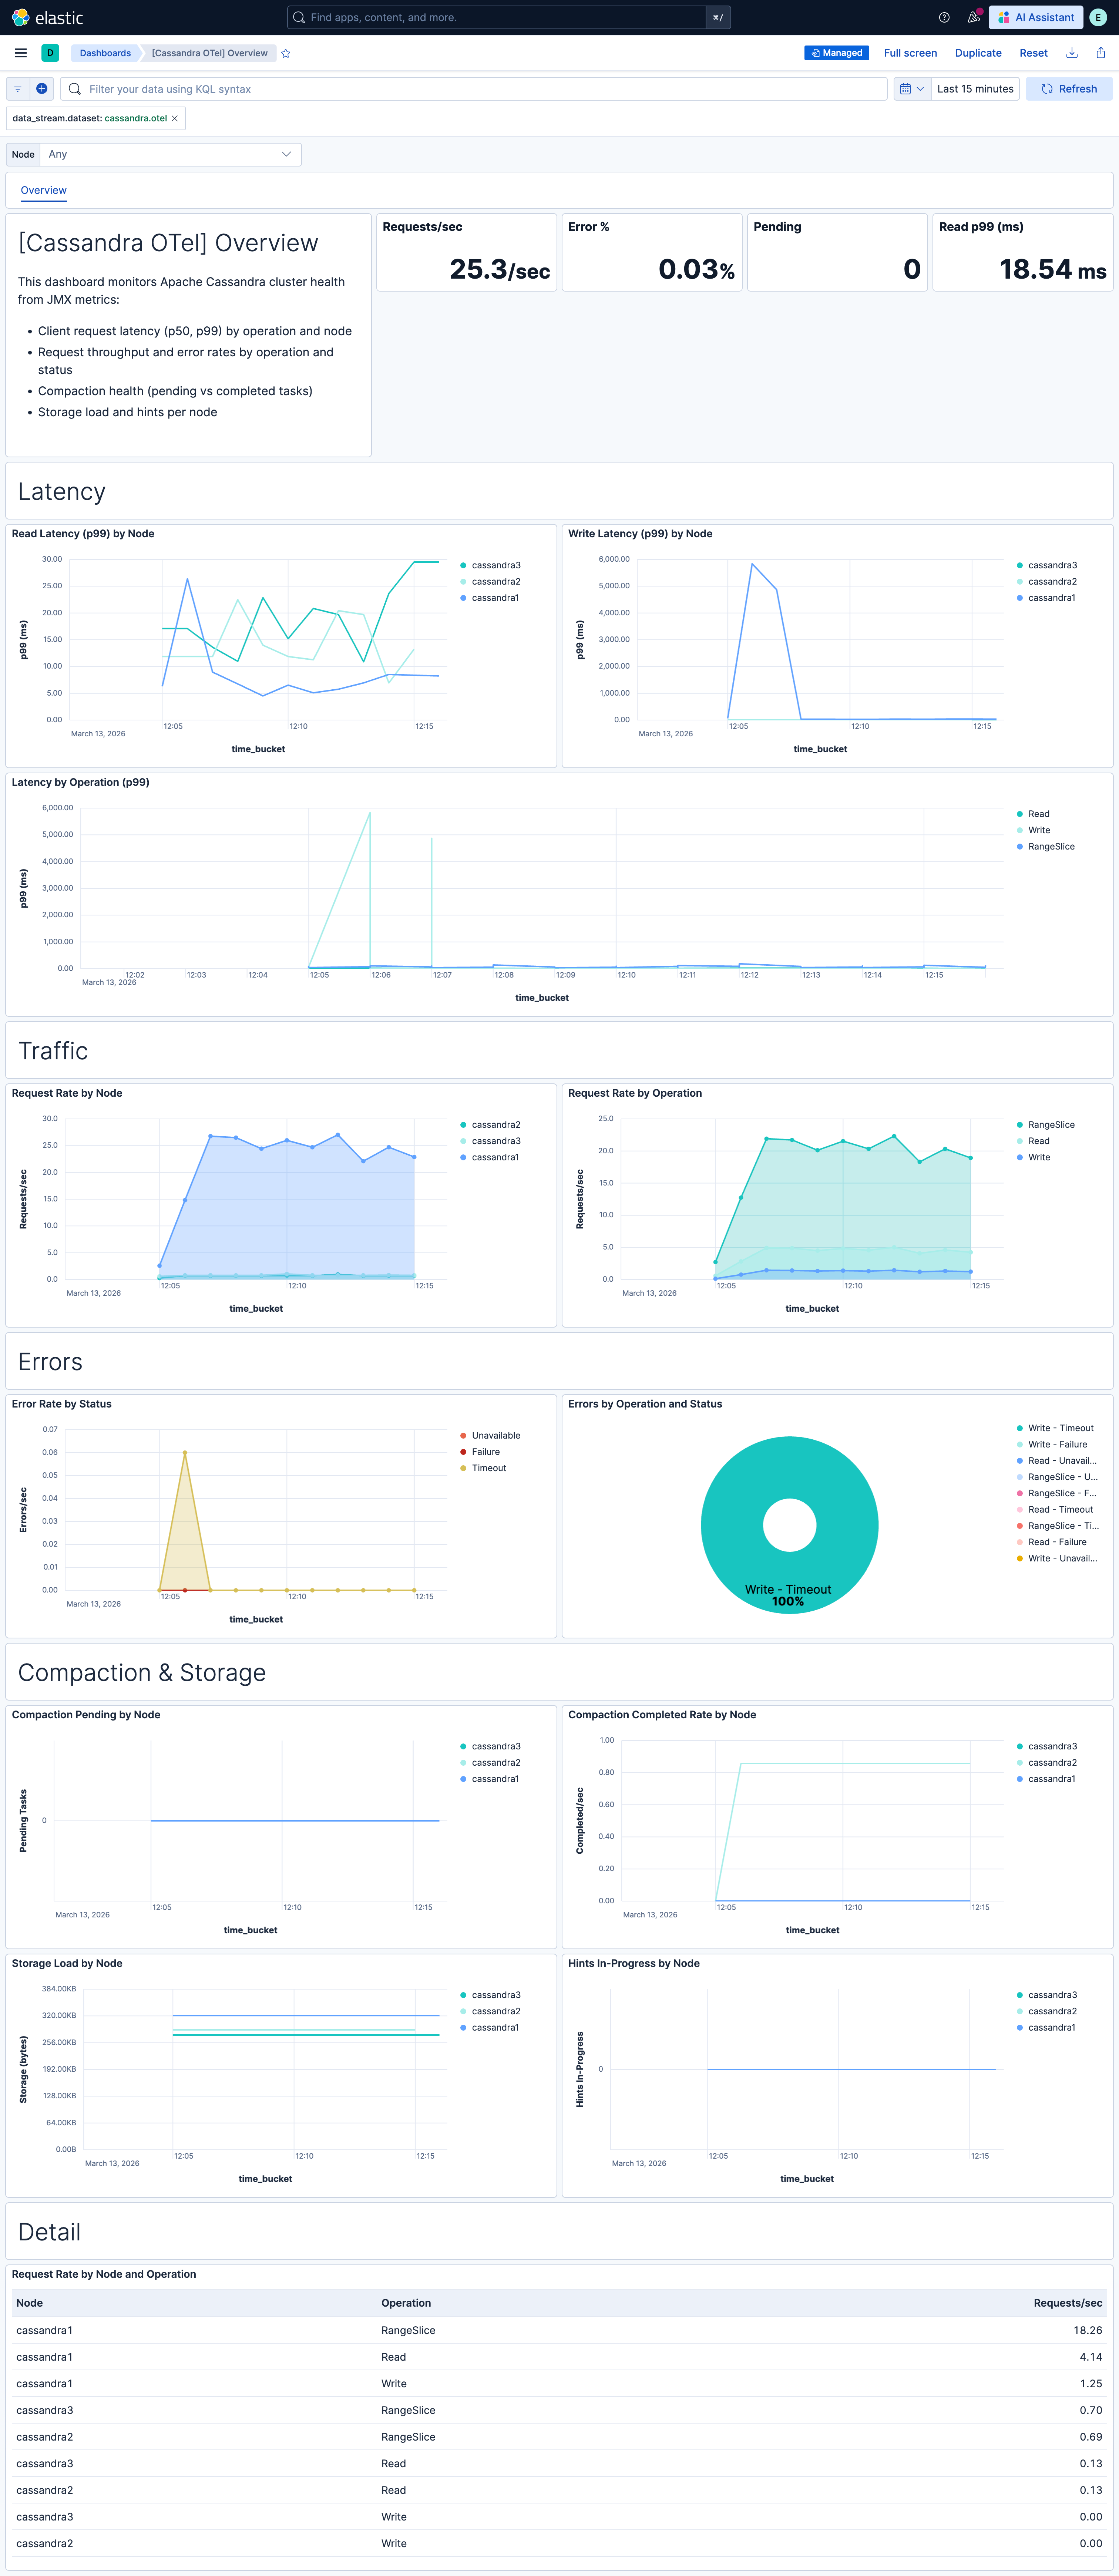Open the share dashboard icon
1119x2576 pixels.
(1100, 53)
